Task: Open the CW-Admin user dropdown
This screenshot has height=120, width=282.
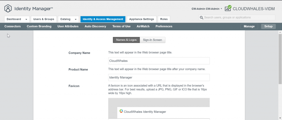Action: 207,9
